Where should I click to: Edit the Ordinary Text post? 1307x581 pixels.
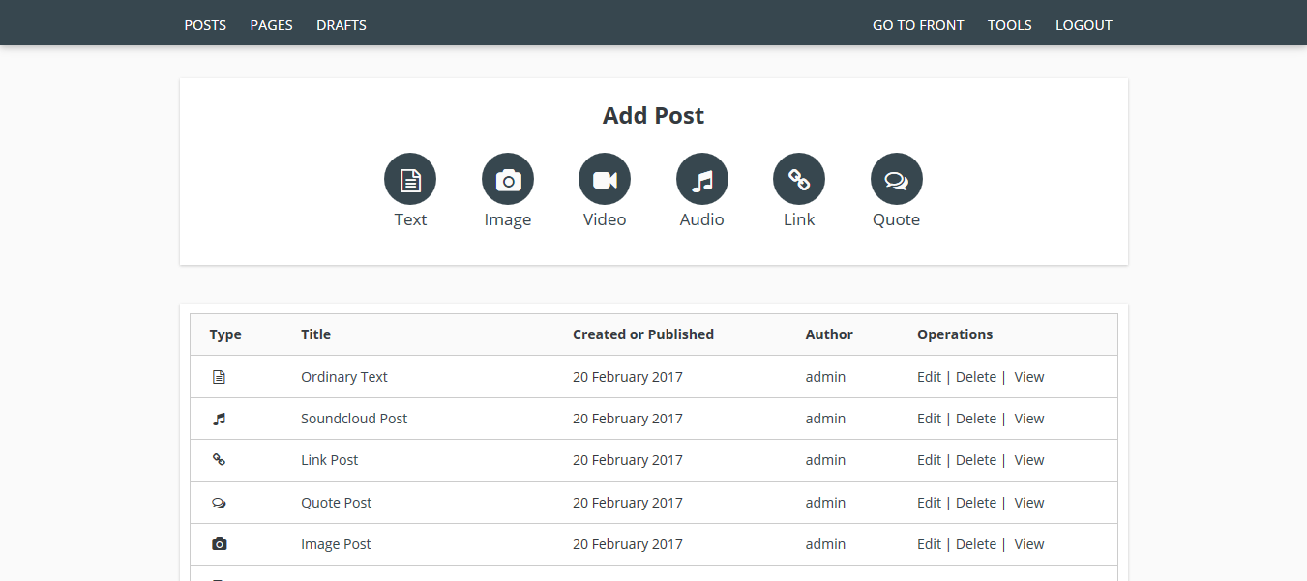click(x=929, y=377)
